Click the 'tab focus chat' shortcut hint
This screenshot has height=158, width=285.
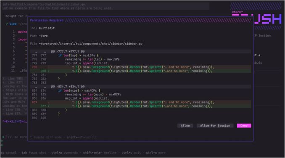(34, 153)
